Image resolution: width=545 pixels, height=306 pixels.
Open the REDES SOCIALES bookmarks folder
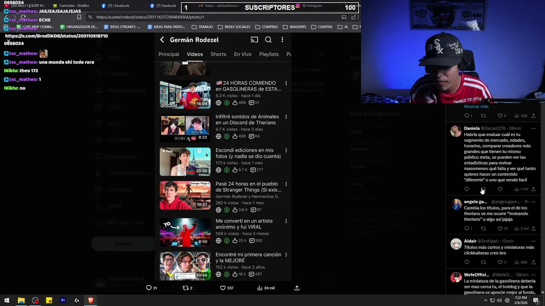click(x=234, y=27)
